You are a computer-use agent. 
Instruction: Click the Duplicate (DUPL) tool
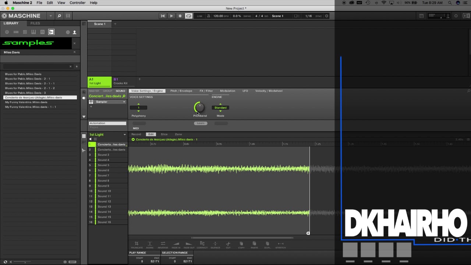[x=268, y=245]
